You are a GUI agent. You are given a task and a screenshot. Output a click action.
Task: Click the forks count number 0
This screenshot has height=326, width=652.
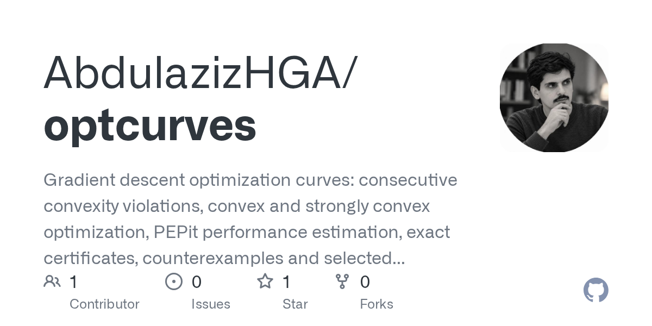(x=365, y=282)
